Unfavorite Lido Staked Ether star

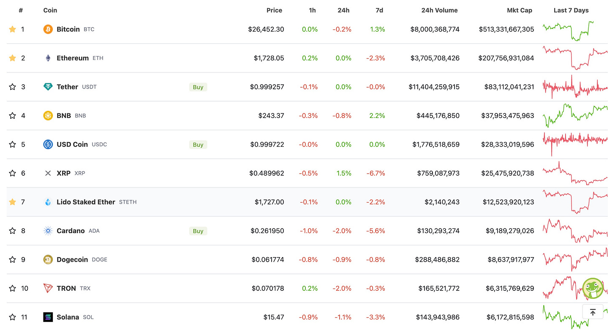pos(12,202)
